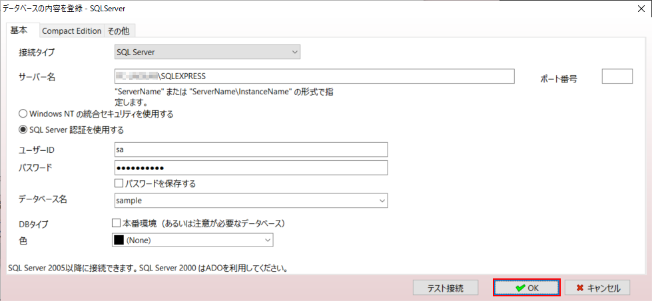Click the black color swatch beside (None)
Image resolution: width=652 pixels, height=301 pixels.
click(119, 240)
